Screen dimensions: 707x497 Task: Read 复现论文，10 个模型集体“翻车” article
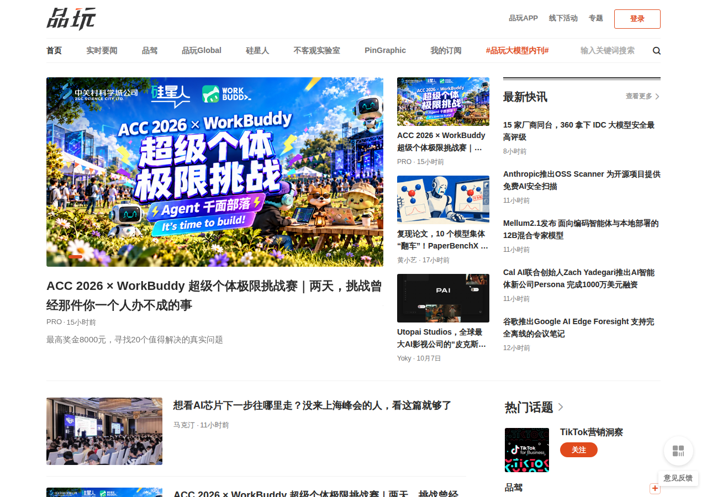point(443,240)
